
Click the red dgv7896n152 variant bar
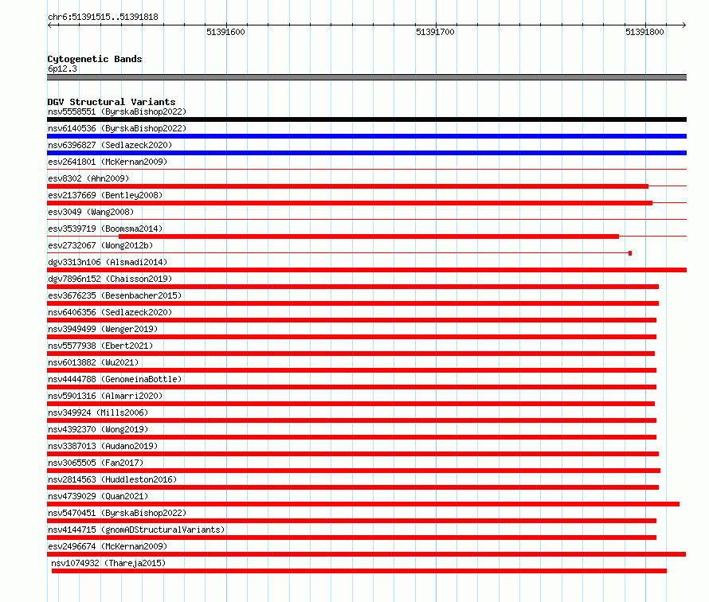coord(353,287)
